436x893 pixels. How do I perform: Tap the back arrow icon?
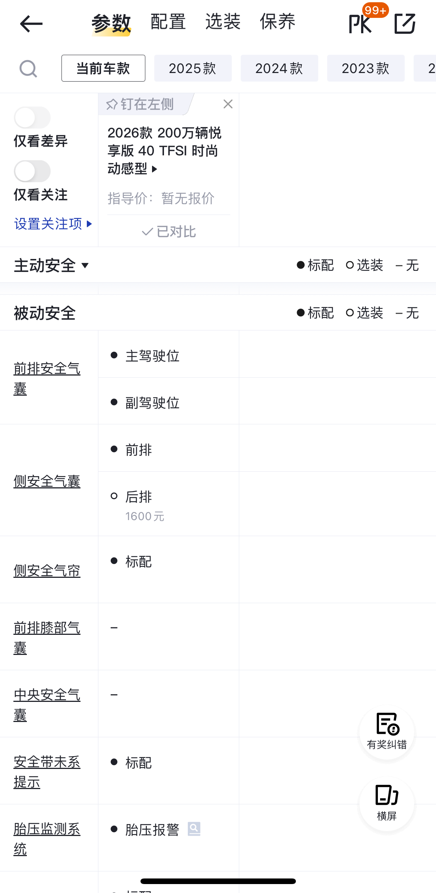pyautogui.click(x=31, y=24)
